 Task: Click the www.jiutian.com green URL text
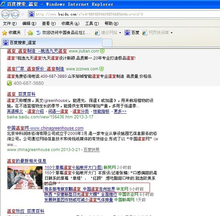84,51
